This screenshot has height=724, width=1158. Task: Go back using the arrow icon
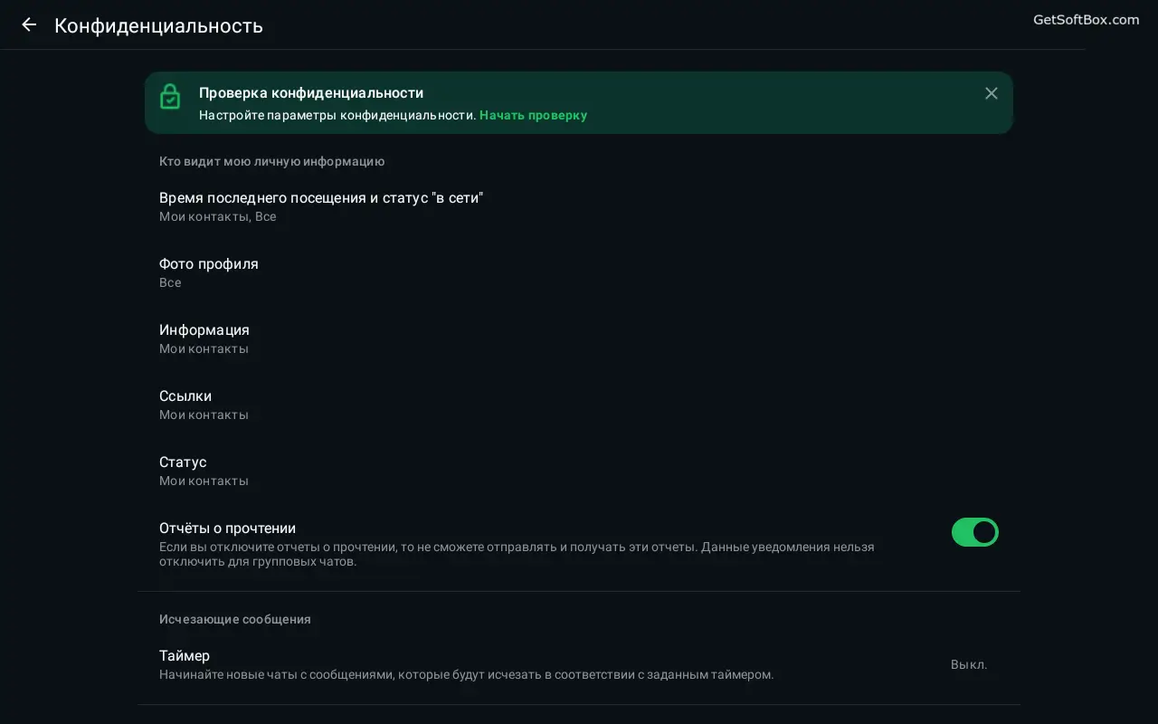[29, 25]
